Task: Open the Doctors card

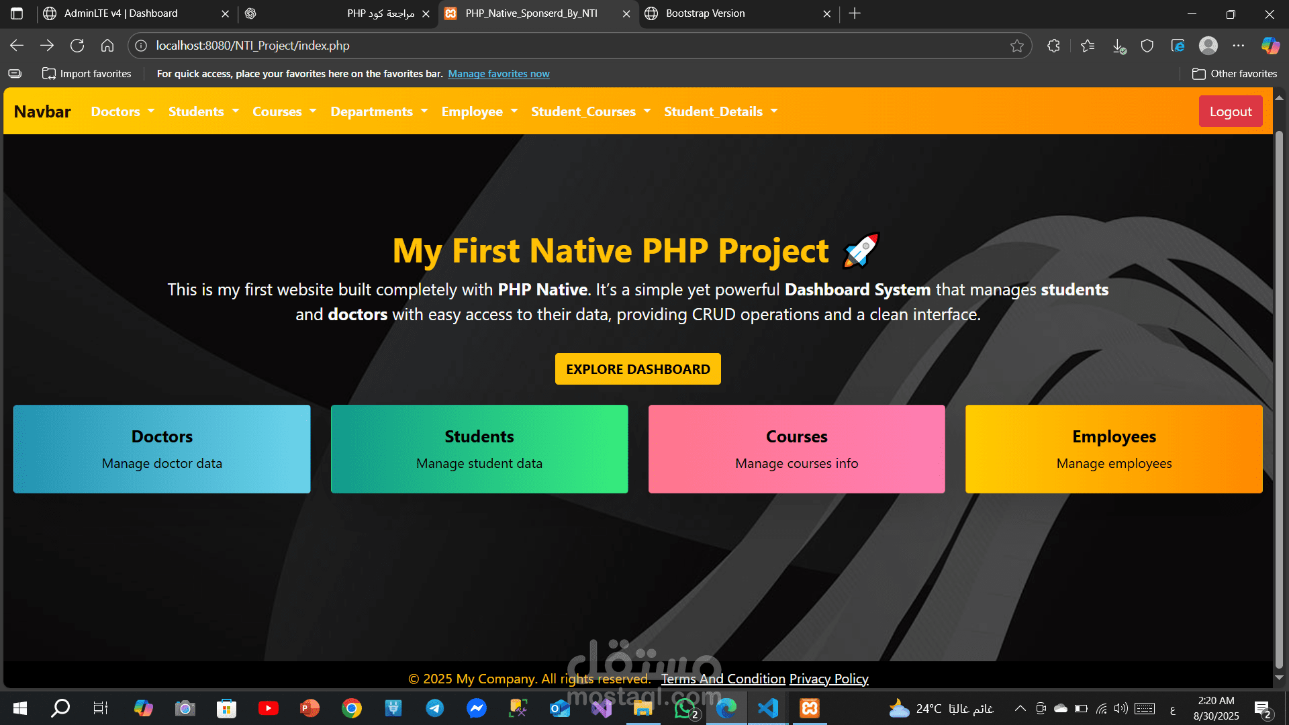Action: click(162, 449)
